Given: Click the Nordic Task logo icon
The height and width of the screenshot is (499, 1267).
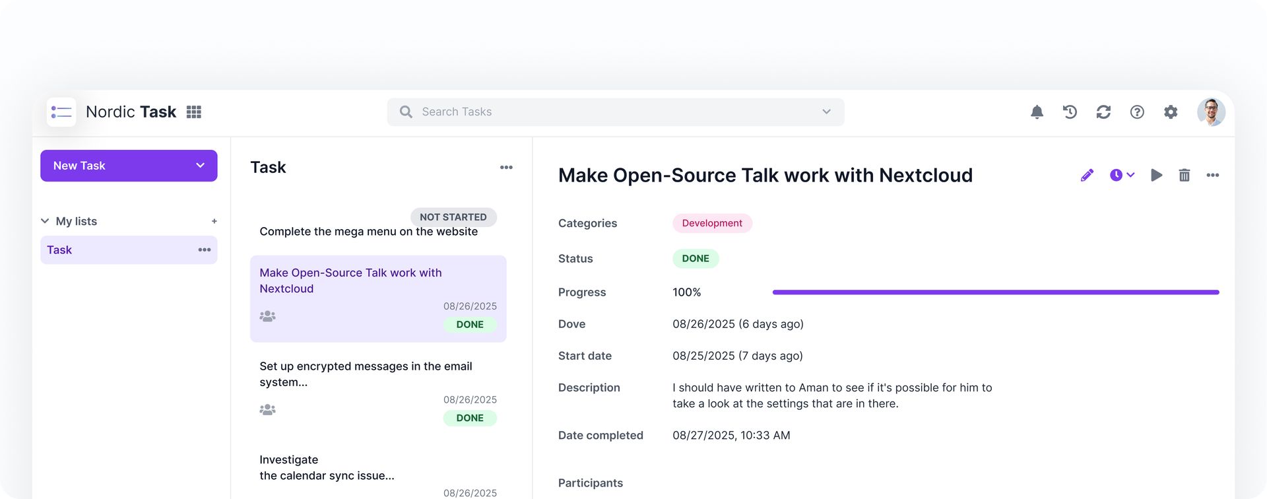Looking at the screenshot, I should click(x=61, y=112).
